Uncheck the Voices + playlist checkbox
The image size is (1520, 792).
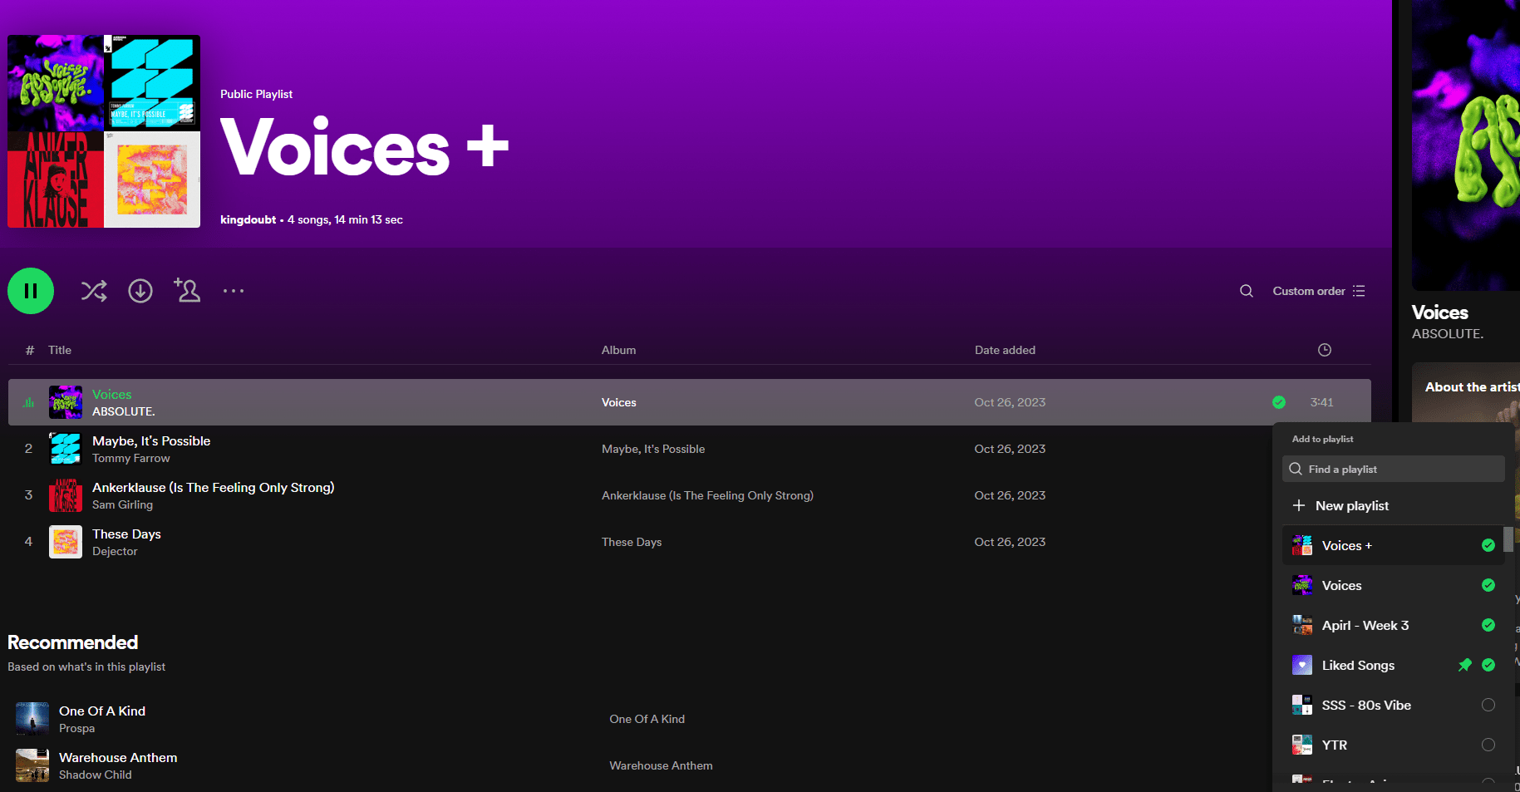[1488, 545]
